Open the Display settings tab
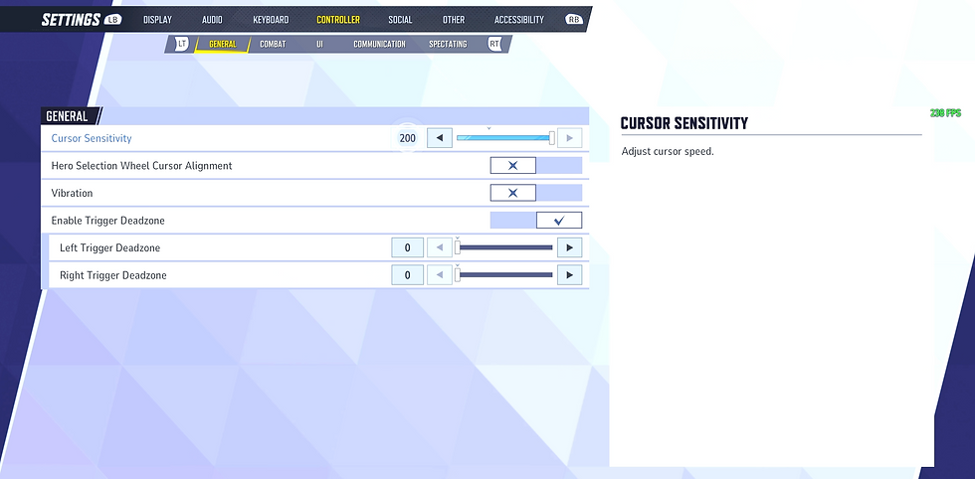Screen dimensions: 975x479 [x=157, y=20]
